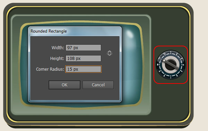Click the number 12 on the channel dial

click(164, 54)
